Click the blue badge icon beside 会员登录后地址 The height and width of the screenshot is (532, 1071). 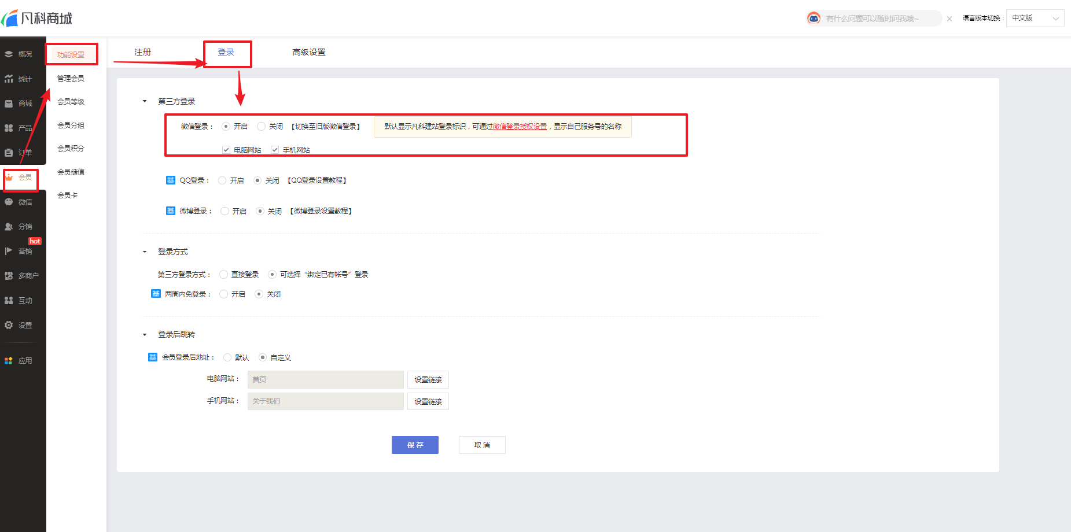coord(153,357)
